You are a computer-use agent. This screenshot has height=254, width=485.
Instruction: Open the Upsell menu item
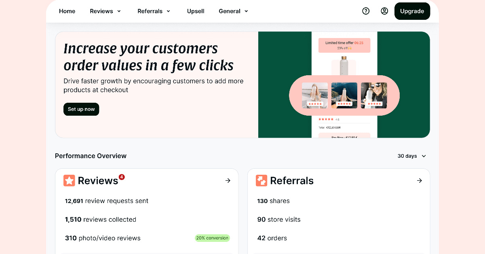click(196, 11)
